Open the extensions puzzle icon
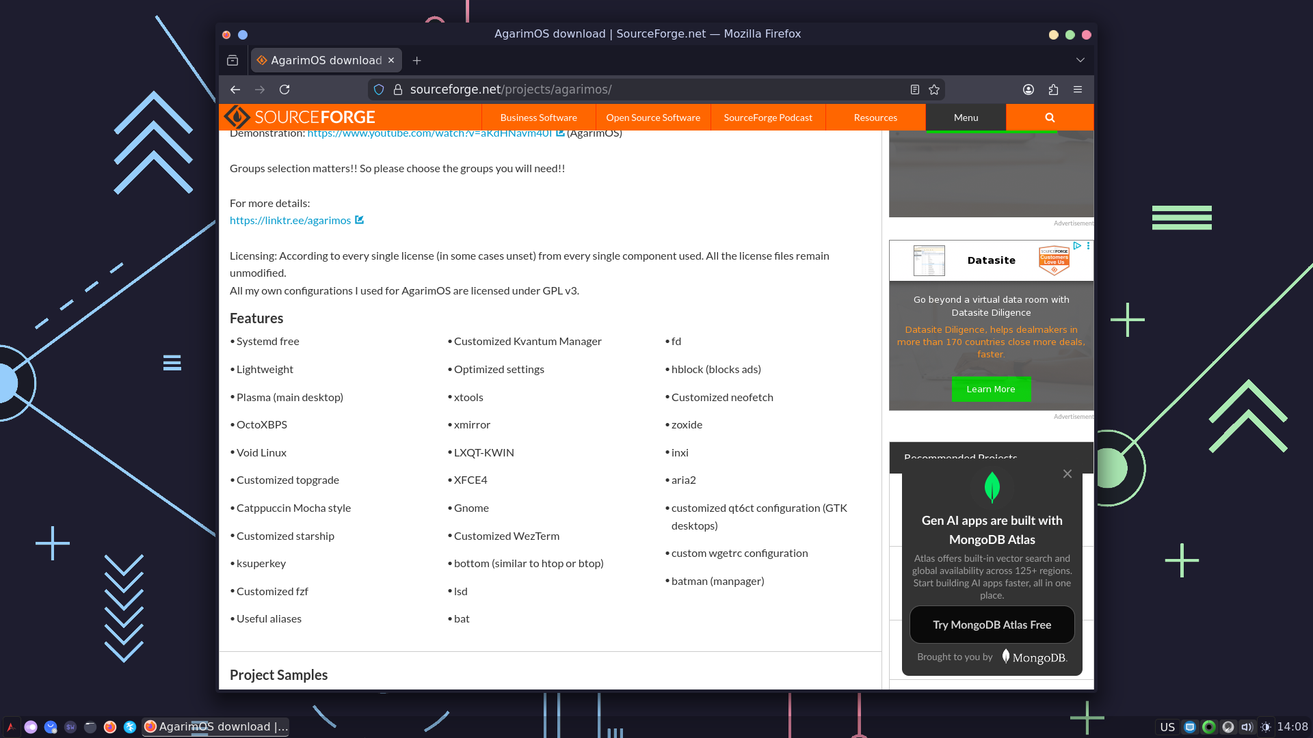 tap(1053, 90)
